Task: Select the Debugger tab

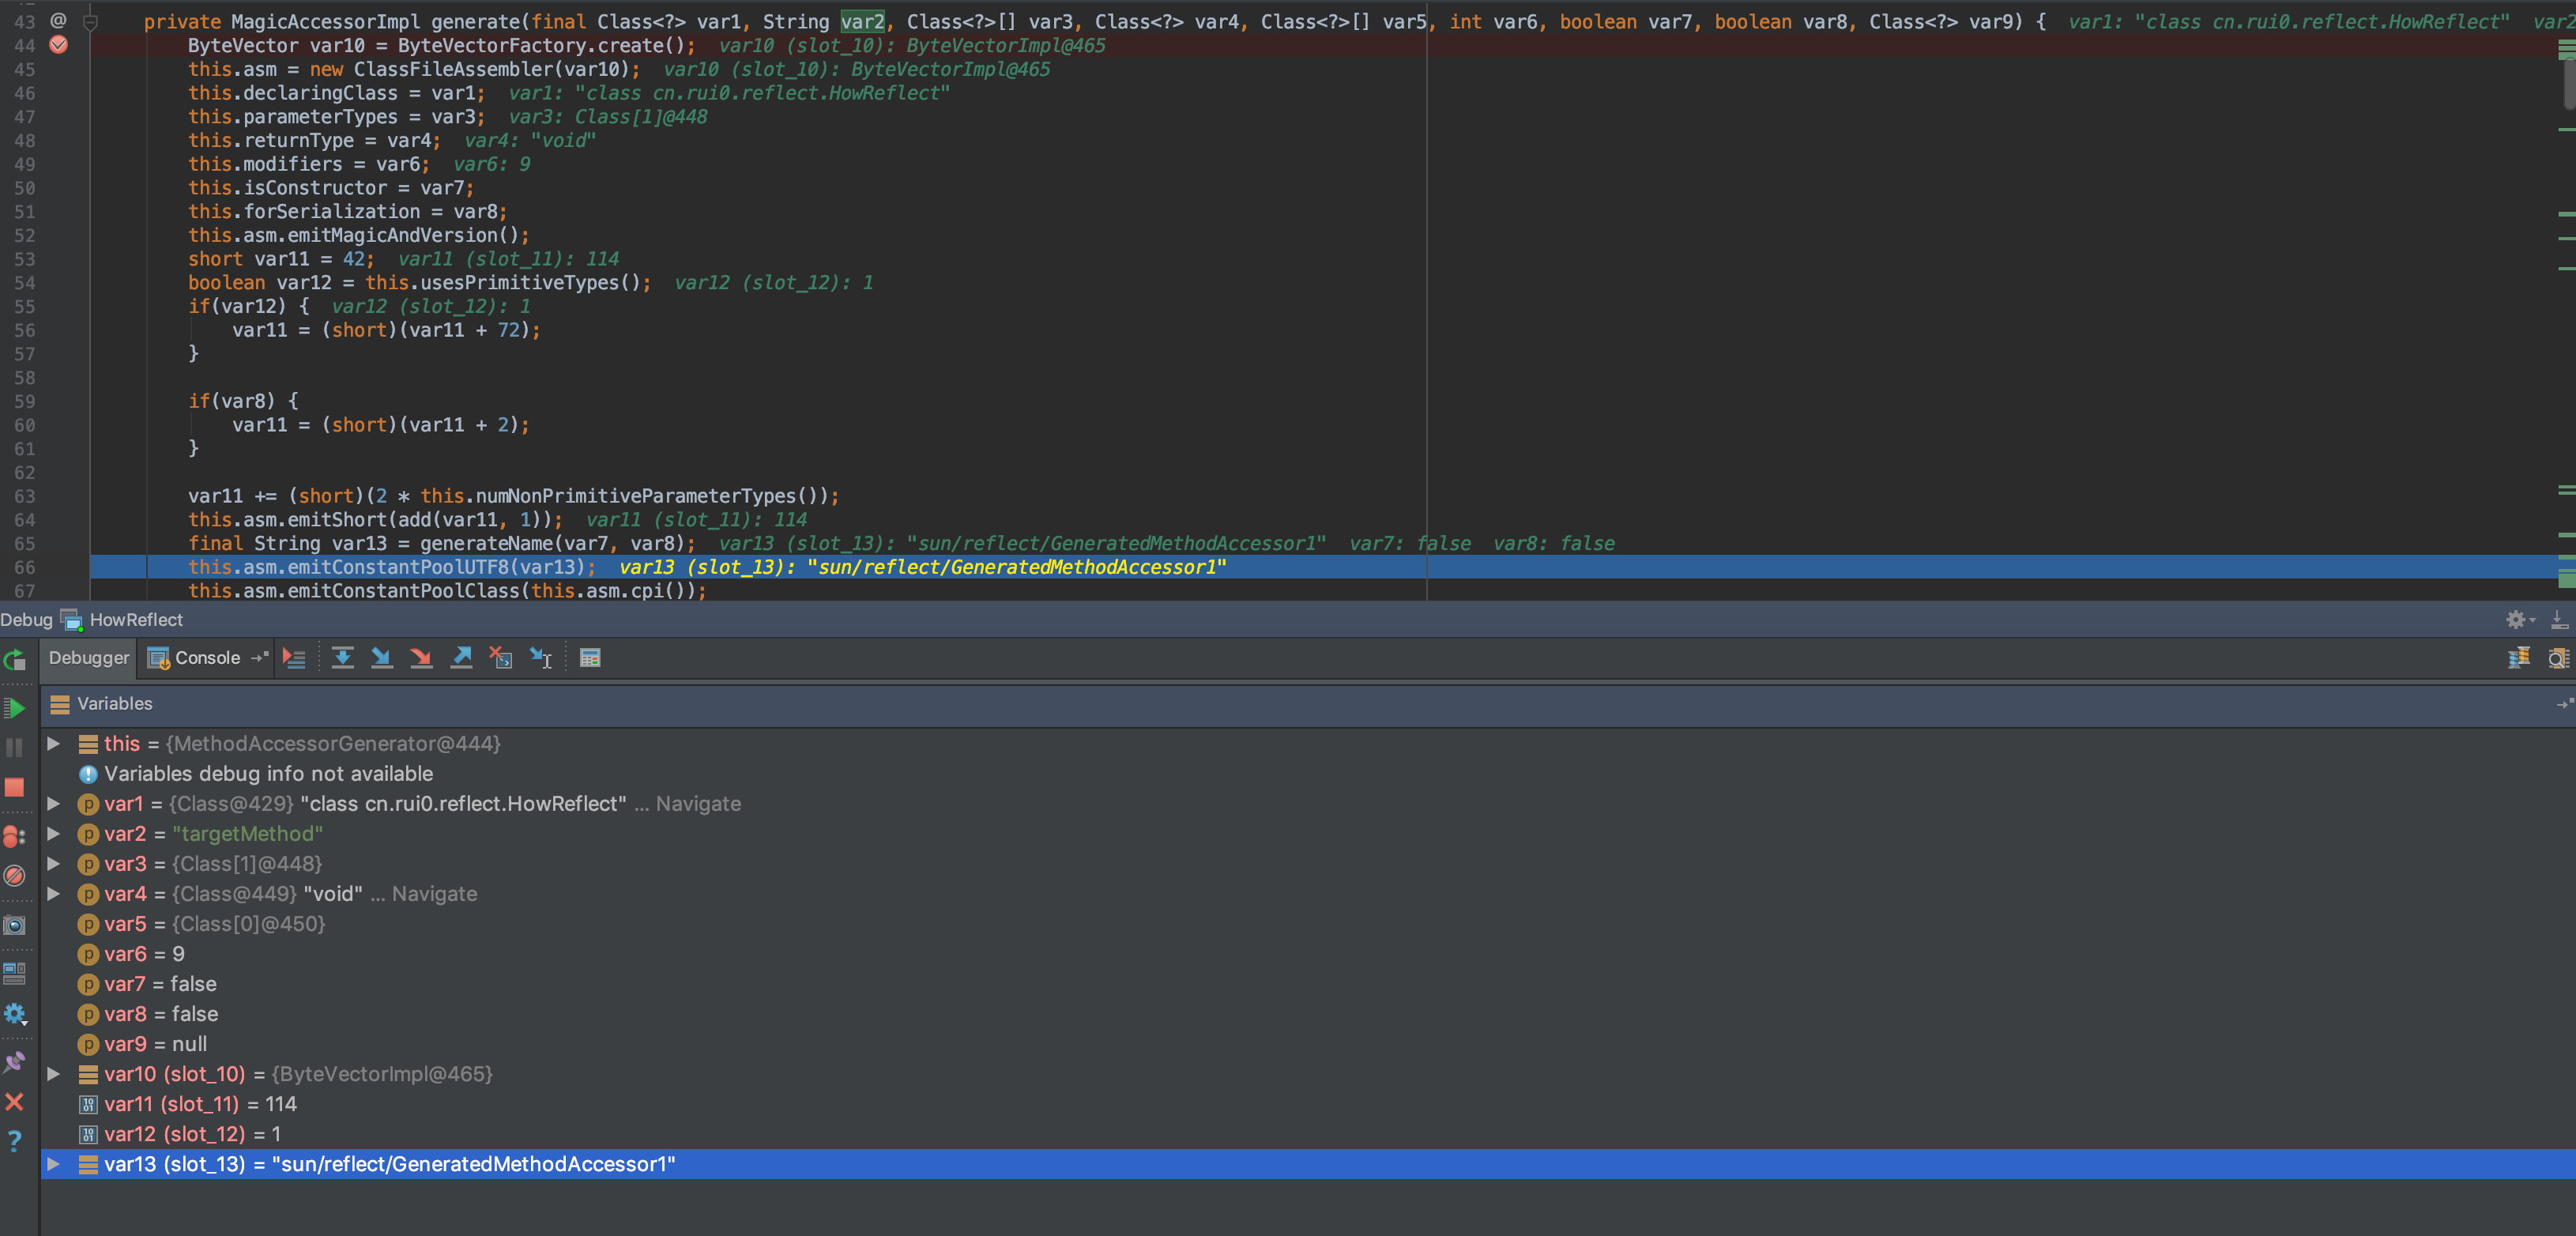Action: 89,657
